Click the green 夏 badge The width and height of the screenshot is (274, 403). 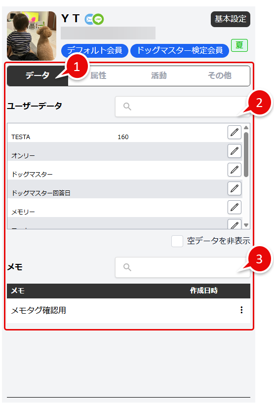(x=239, y=45)
